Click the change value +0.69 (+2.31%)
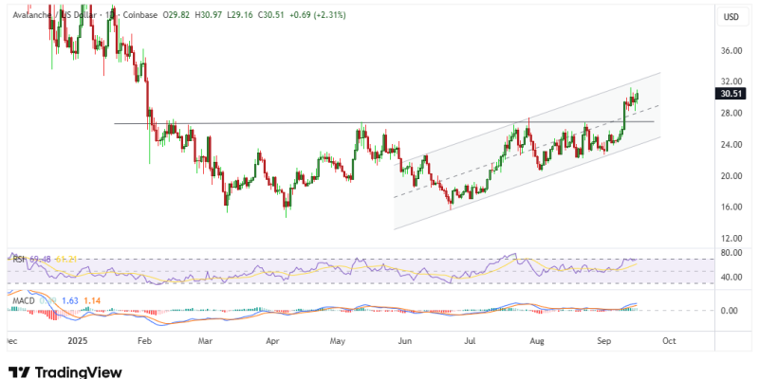Viewport: 759px width, 379px height. (x=318, y=15)
